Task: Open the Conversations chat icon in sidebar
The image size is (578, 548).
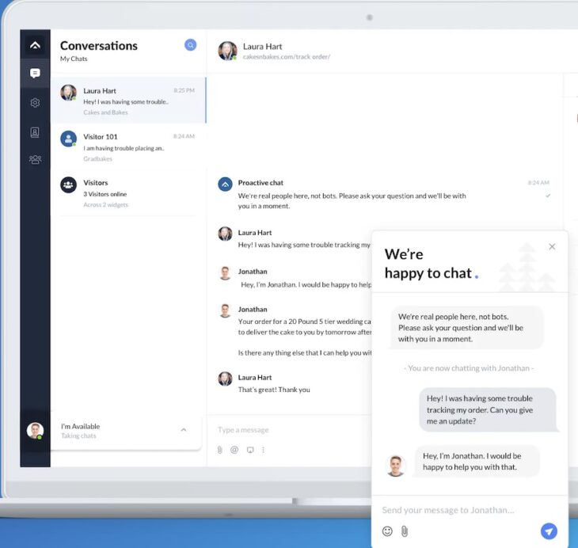Action: coord(35,73)
